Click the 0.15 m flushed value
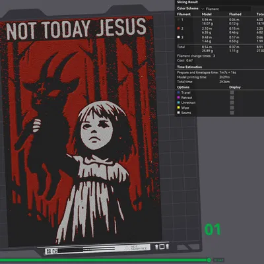The height and width of the screenshot is (264, 264). (x=234, y=28)
